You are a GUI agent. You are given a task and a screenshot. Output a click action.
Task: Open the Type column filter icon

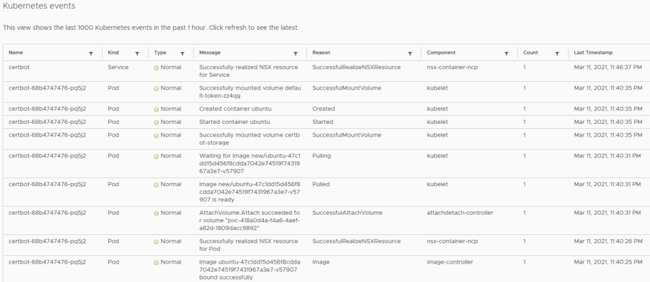tap(183, 53)
